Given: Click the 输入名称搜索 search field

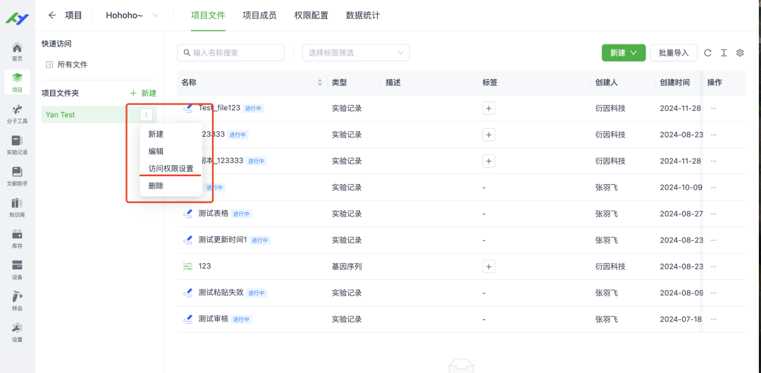Looking at the screenshot, I should click(230, 53).
